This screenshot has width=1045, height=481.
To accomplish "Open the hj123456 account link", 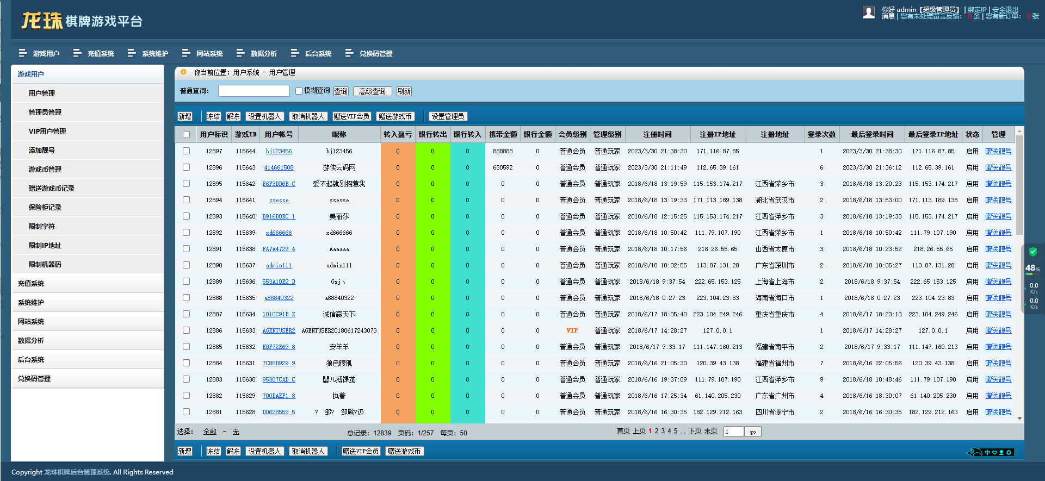I will [x=279, y=151].
